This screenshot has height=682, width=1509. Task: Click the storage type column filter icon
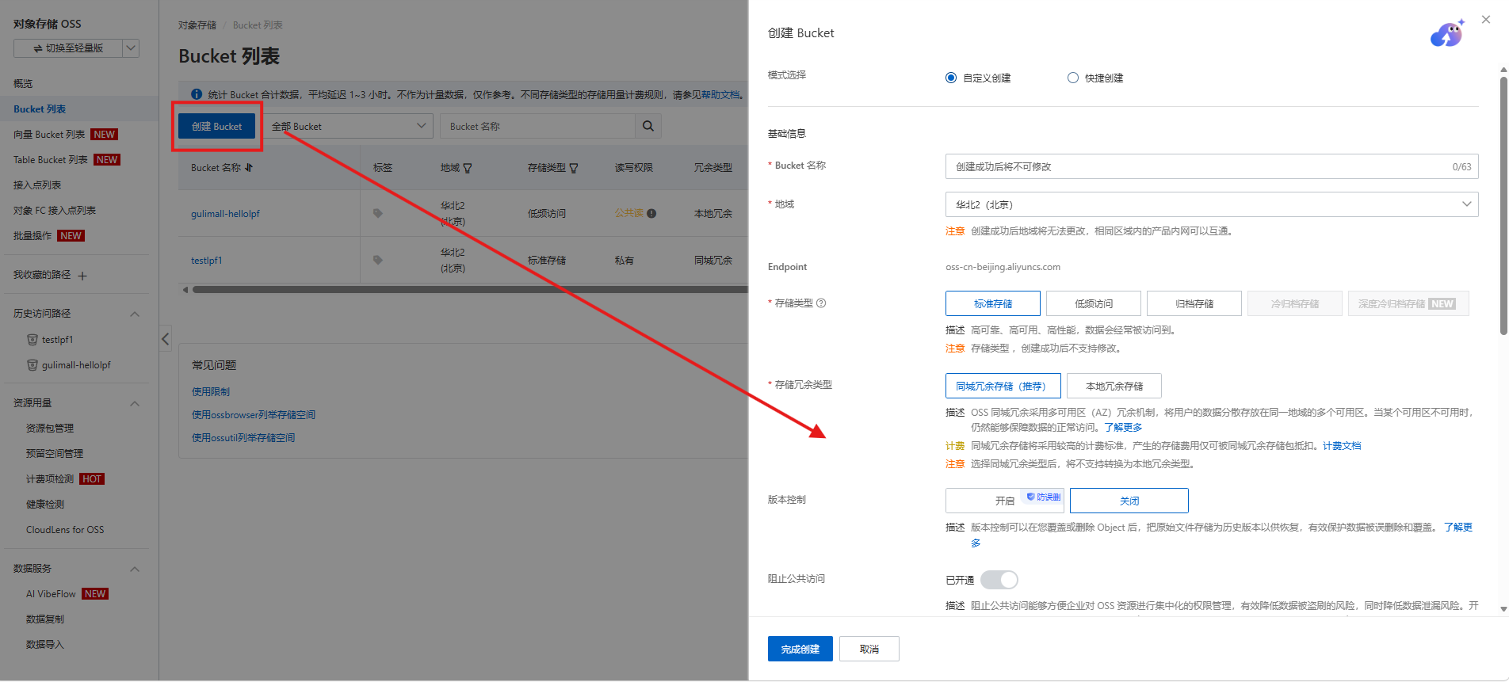tap(574, 168)
